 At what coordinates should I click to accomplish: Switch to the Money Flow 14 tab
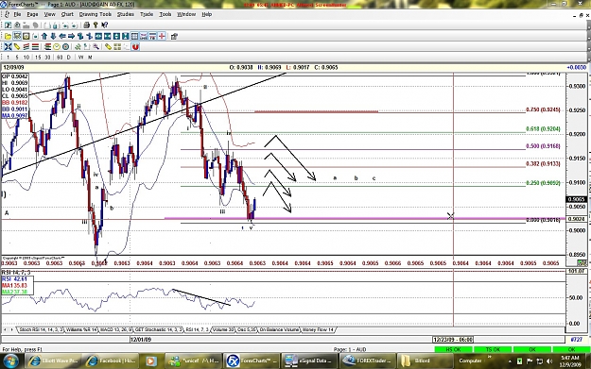click(x=318, y=330)
